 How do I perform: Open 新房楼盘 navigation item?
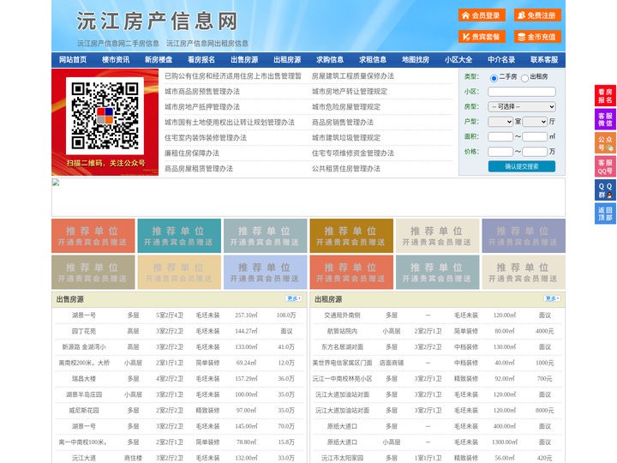159,60
